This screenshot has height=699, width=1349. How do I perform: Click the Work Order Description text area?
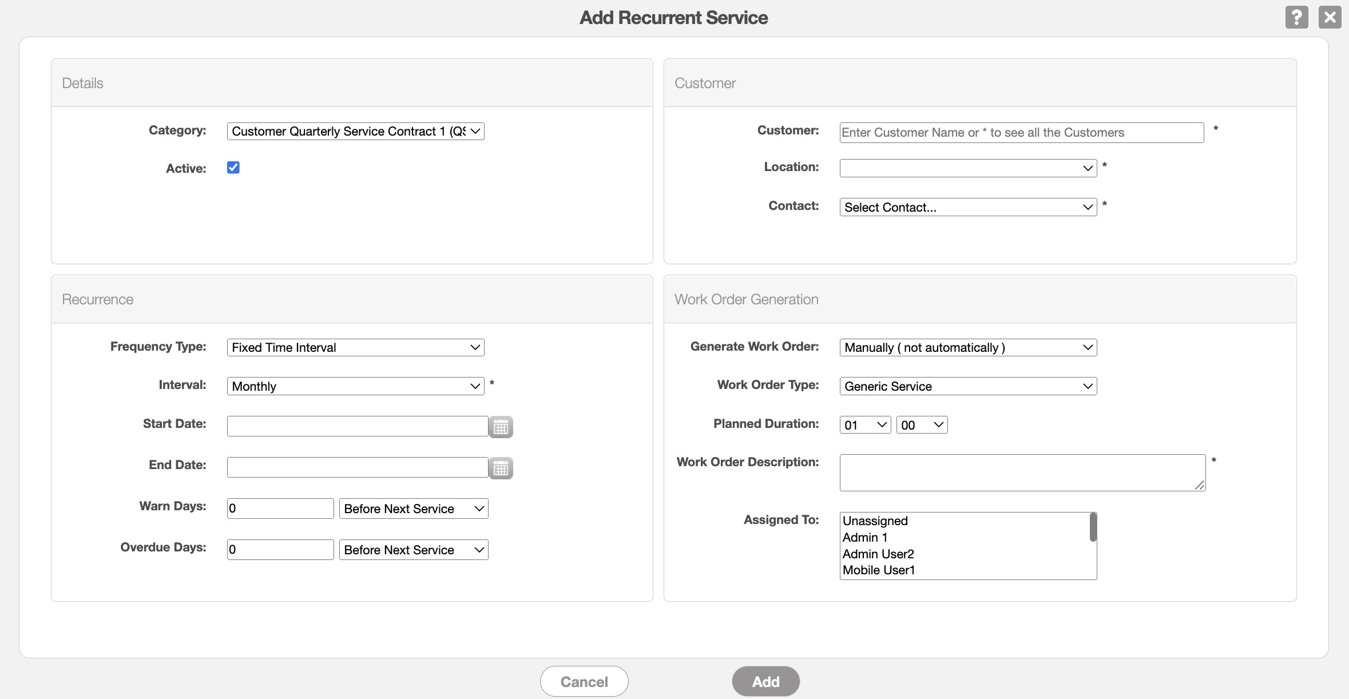(1021, 472)
